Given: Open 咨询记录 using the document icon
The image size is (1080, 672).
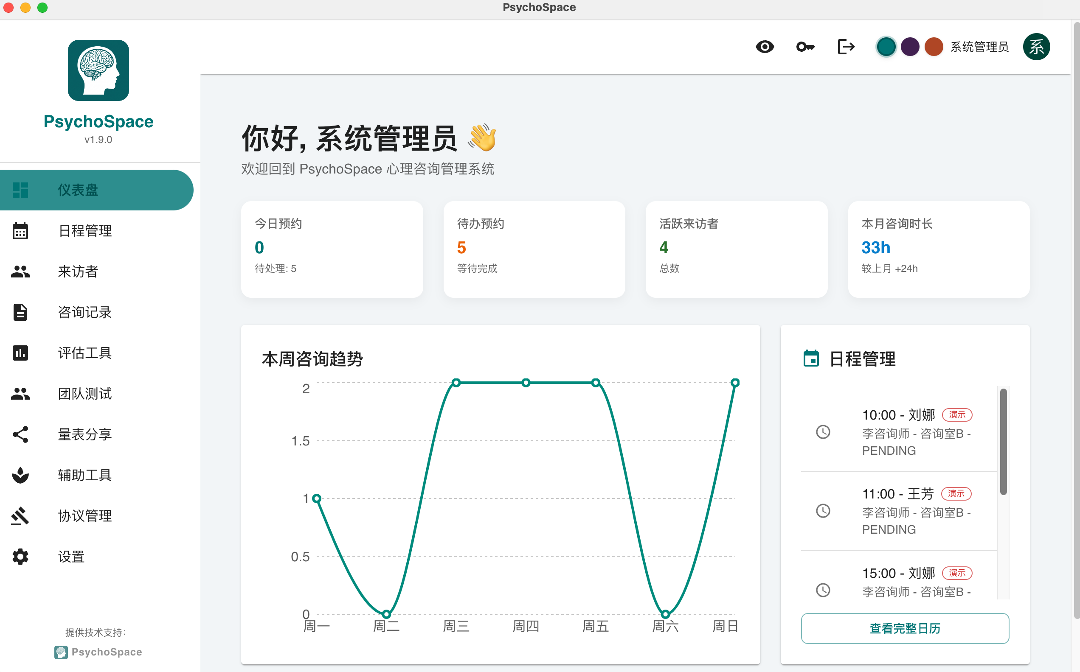Looking at the screenshot, I should 20,312.
